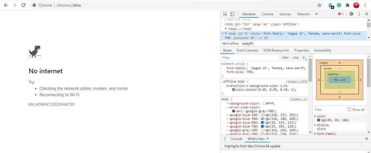Collapse the body element node
This screenshot has width=371, height=153.
[226, 33]
